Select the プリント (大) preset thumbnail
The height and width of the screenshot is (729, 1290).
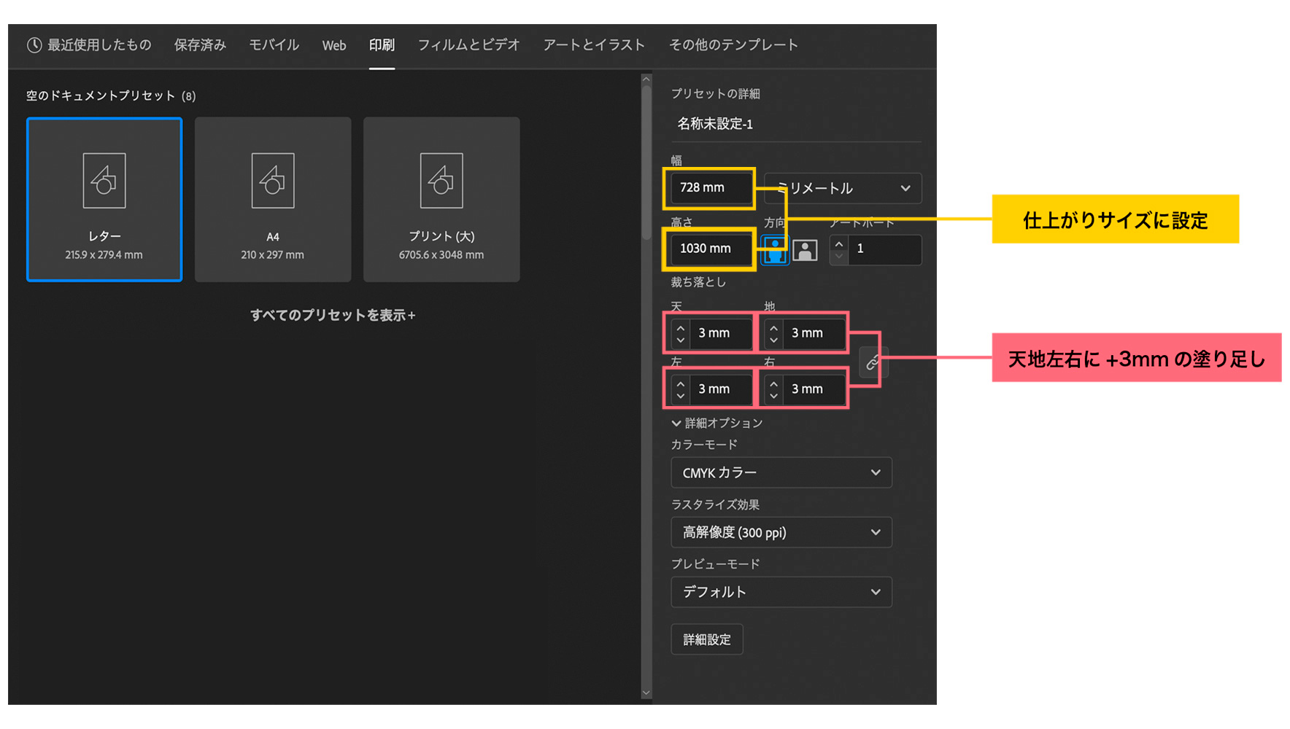[441, 199]
